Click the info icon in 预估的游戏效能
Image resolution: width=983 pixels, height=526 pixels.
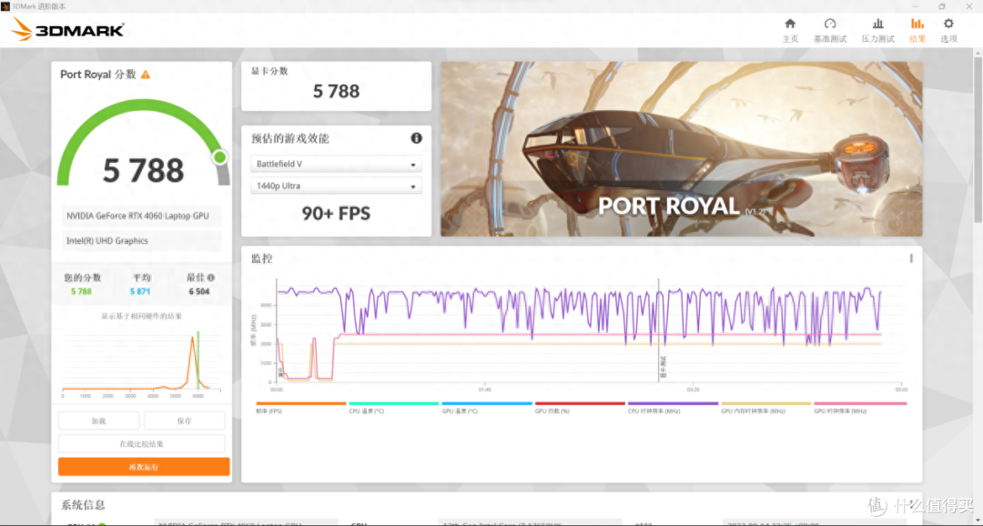click(416, 138)
